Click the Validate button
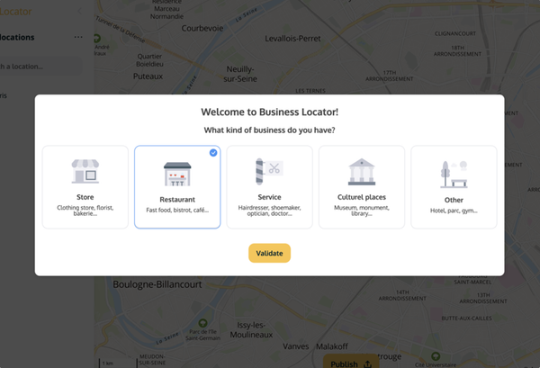Image resolution: width=540 pixels, height=368 pixels. (270, 253)
